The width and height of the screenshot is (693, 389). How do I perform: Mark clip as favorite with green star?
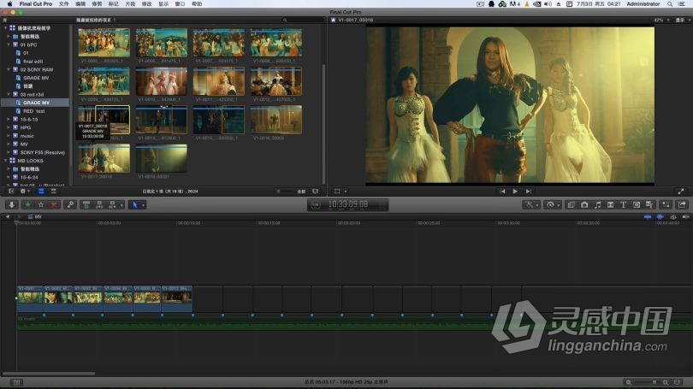point(27,205)
